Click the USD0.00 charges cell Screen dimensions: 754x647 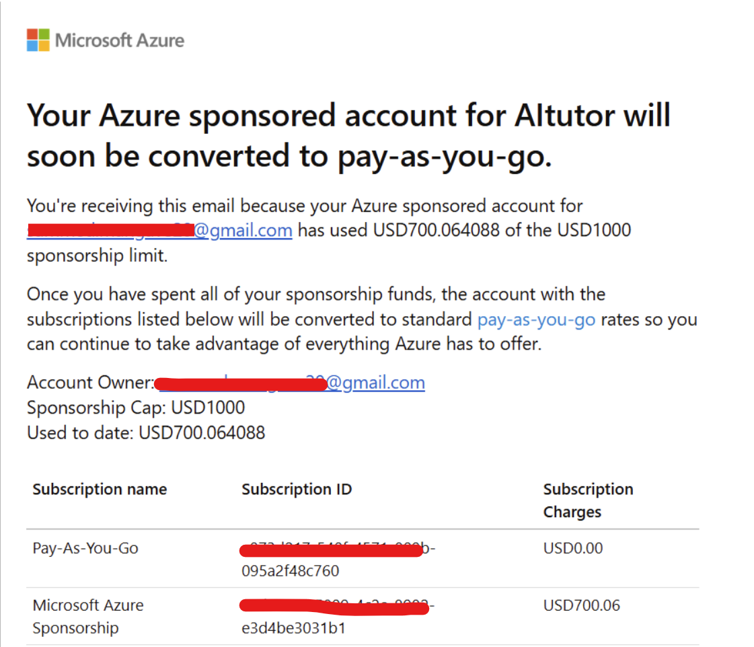tap(573, 548)
